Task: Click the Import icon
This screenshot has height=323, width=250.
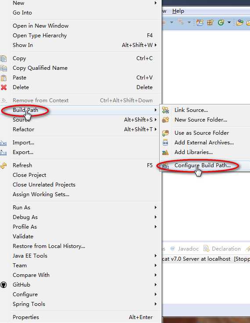Action: coord(4,143)
